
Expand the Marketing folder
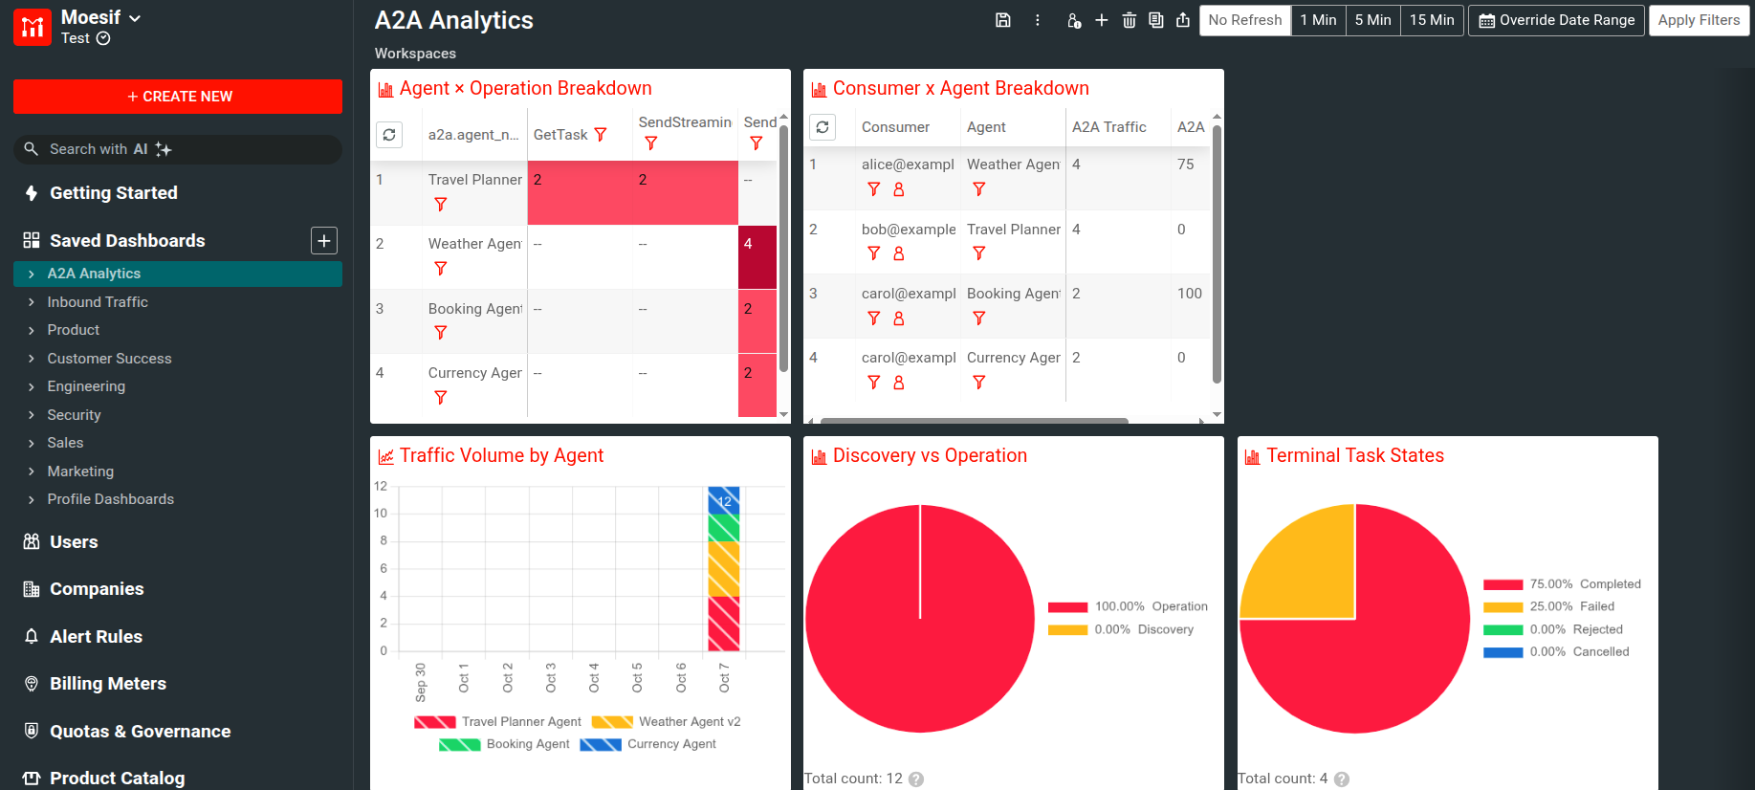tap(32, 472)
